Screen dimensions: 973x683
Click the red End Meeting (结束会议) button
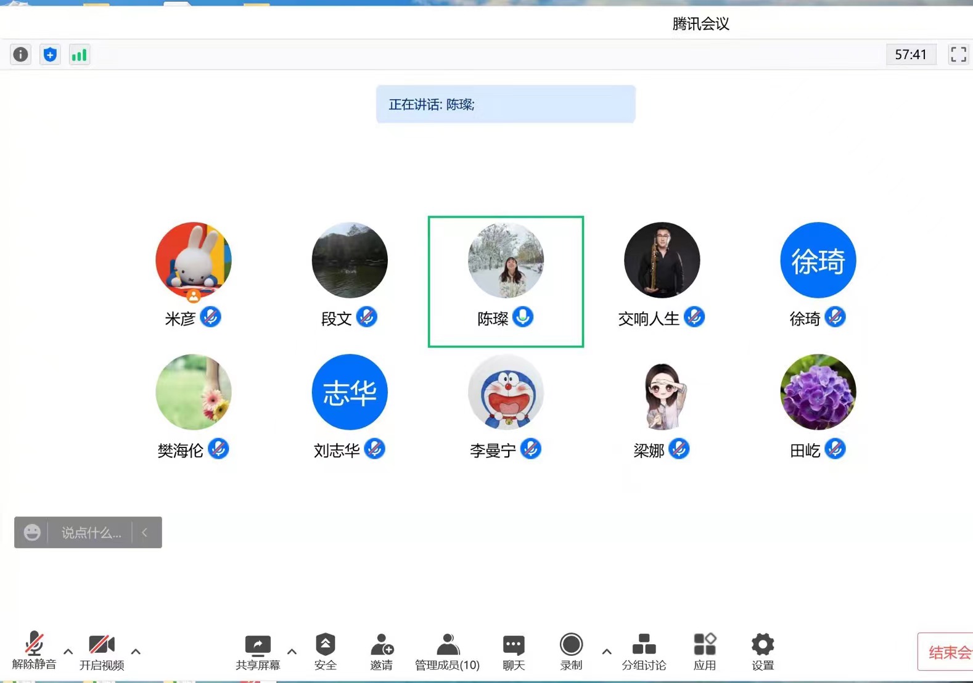click(x=946, y=652)
